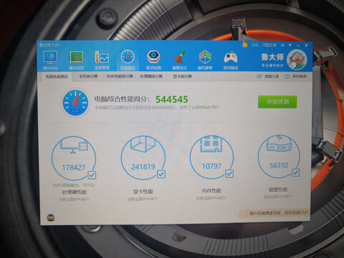Image resolution: width=344 pixels, height=258 pixels.
Task: Click the 显卡性能 label
Action: [143, 191]
